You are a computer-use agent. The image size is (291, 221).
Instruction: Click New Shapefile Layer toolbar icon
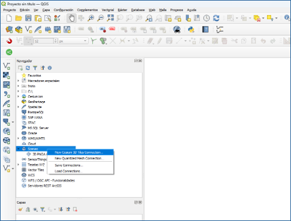28,29
